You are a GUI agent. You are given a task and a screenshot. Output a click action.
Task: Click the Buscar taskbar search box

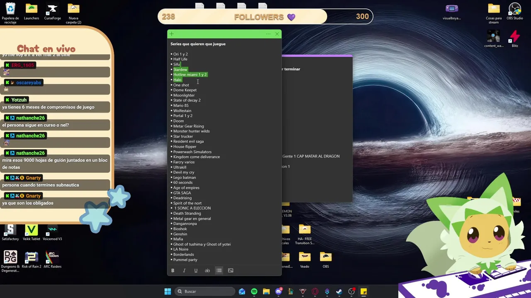click(x=205, y=291)
